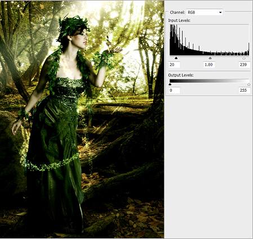
Task: Click the input midtone gamma slider handle
Action: coord(210,58)
